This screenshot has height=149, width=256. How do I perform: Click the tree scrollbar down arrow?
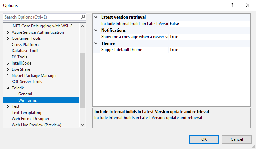(x=83, y=125)
